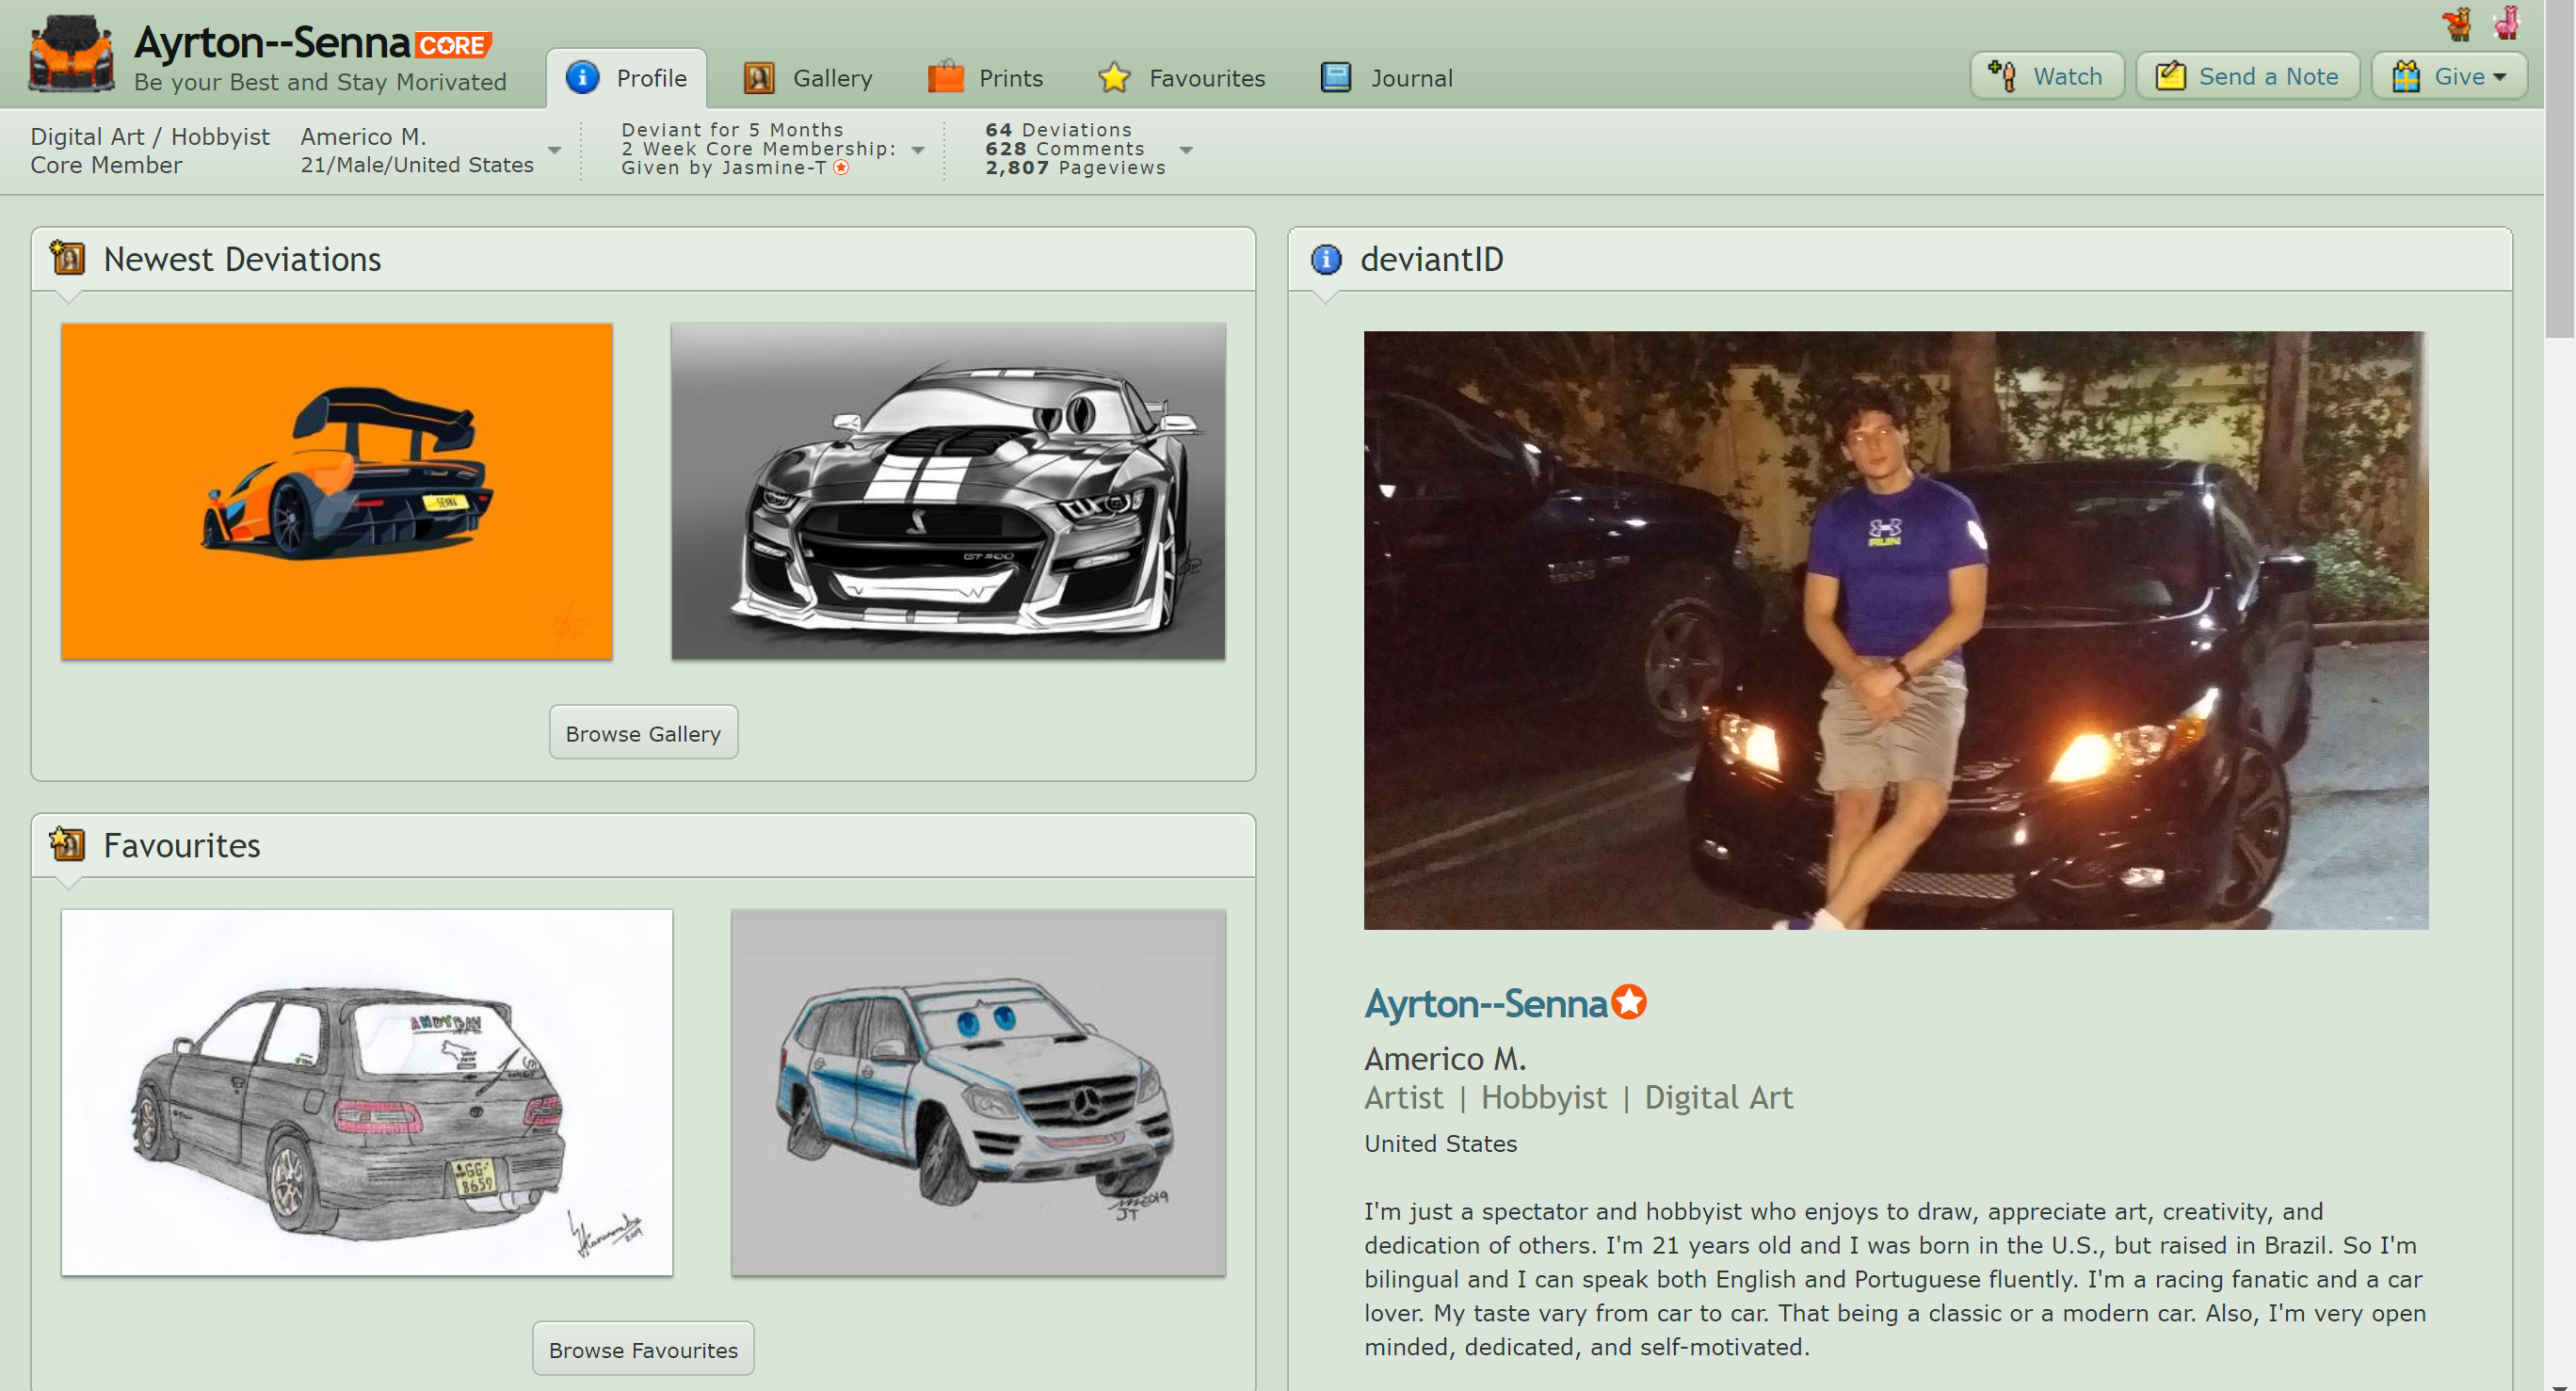Open the Shelby GT500 cartoon deviation
2576x1391 pixels.
[x=948, y=490]
